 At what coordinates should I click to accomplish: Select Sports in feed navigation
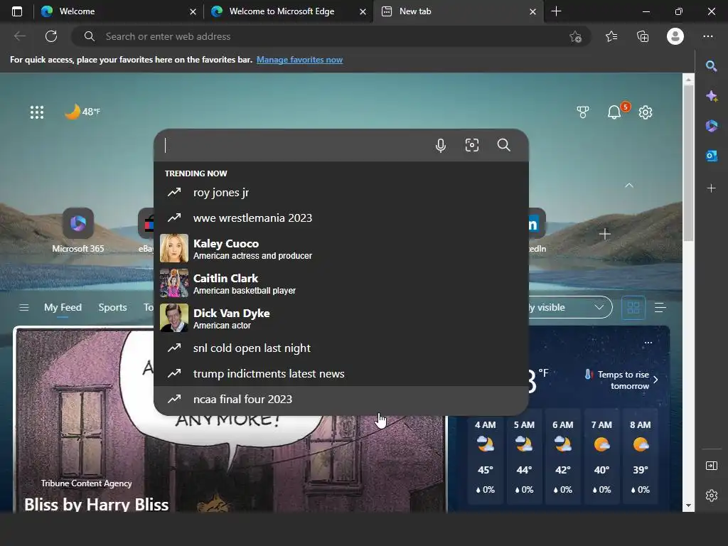pos(112,307)
